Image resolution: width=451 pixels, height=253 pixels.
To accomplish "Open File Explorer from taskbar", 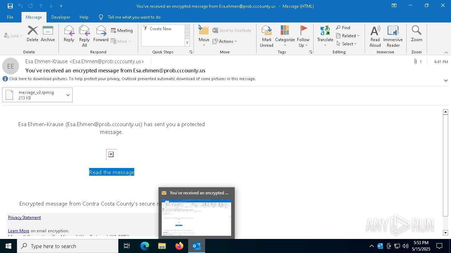I will tap(162, 246).
